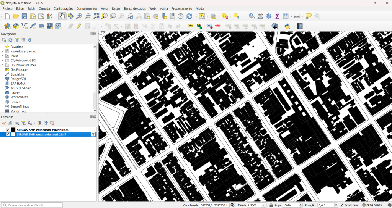
Task: Create a new GeoPackage layer icon
Action: click(x=16, y=26)
